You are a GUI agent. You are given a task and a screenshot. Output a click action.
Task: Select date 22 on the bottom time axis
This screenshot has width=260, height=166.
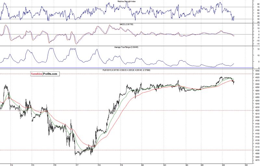(142, 164)
